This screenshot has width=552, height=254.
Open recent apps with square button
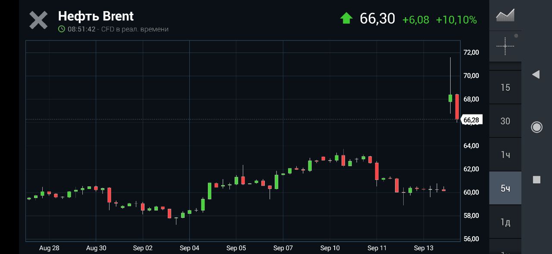(x=536, y=180)
